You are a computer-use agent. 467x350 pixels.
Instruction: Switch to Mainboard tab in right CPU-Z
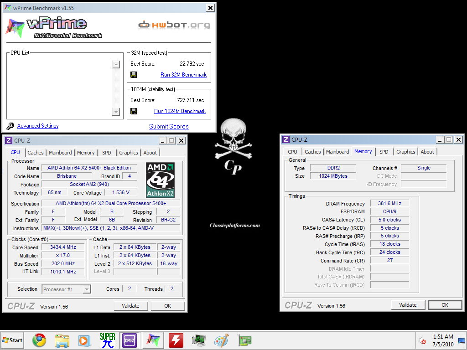point(337,152)
